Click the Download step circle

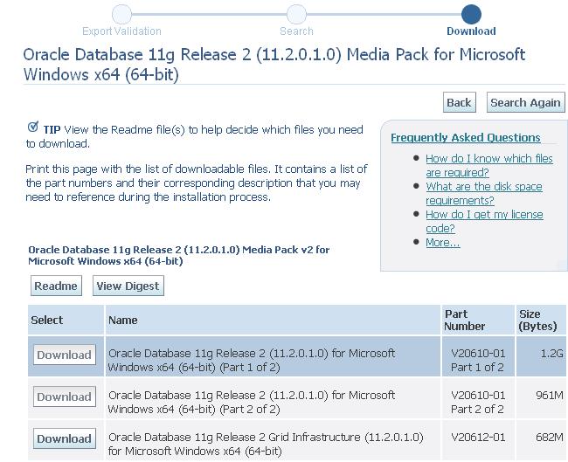click(471, 14)
